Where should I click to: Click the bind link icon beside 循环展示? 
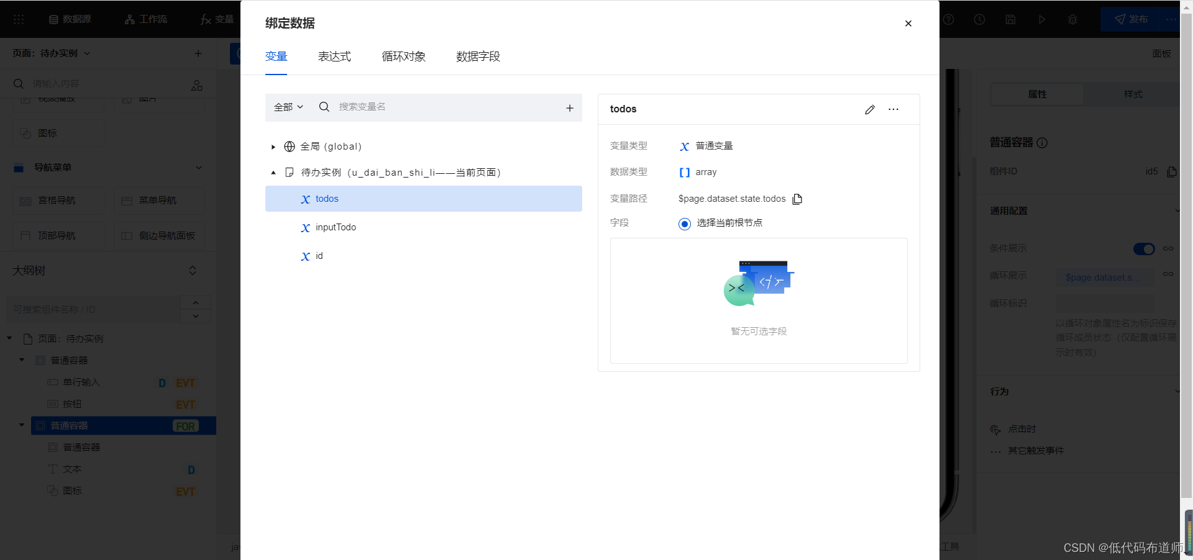[x=1168, y=274]
